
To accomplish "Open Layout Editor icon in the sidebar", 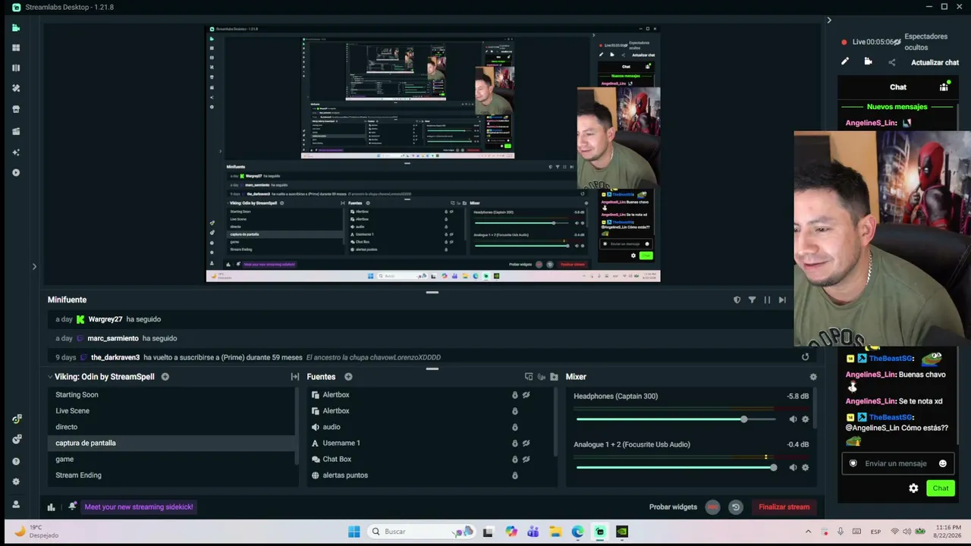I will (16, 48).
